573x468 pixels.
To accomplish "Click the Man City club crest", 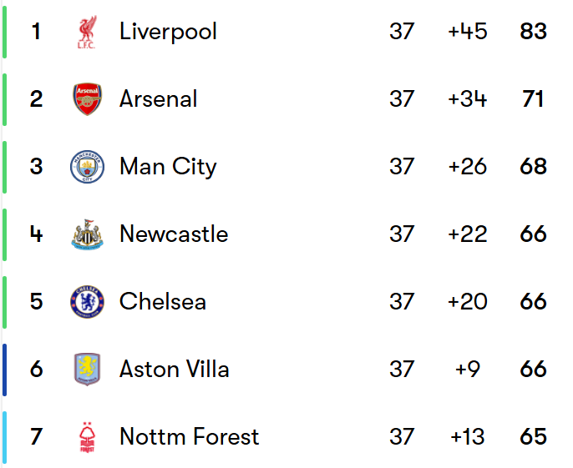I will 87,167.
